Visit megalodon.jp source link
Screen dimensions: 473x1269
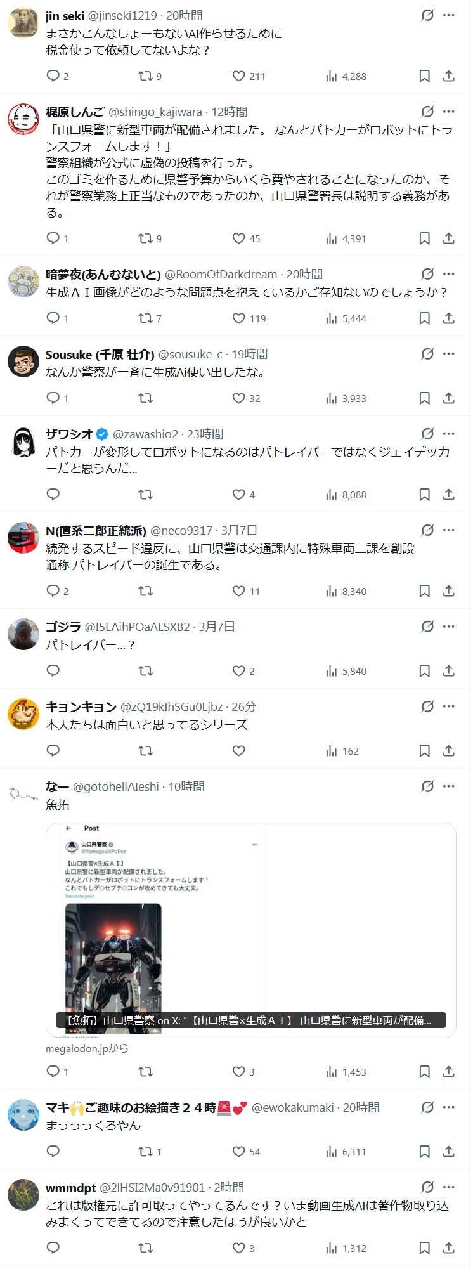click(87, 1049)
